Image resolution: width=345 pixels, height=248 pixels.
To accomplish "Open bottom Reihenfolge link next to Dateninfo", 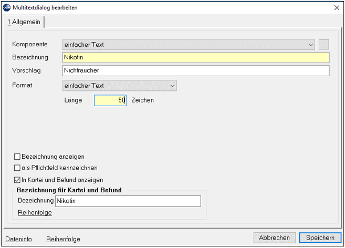I will [x=63, y=239].
